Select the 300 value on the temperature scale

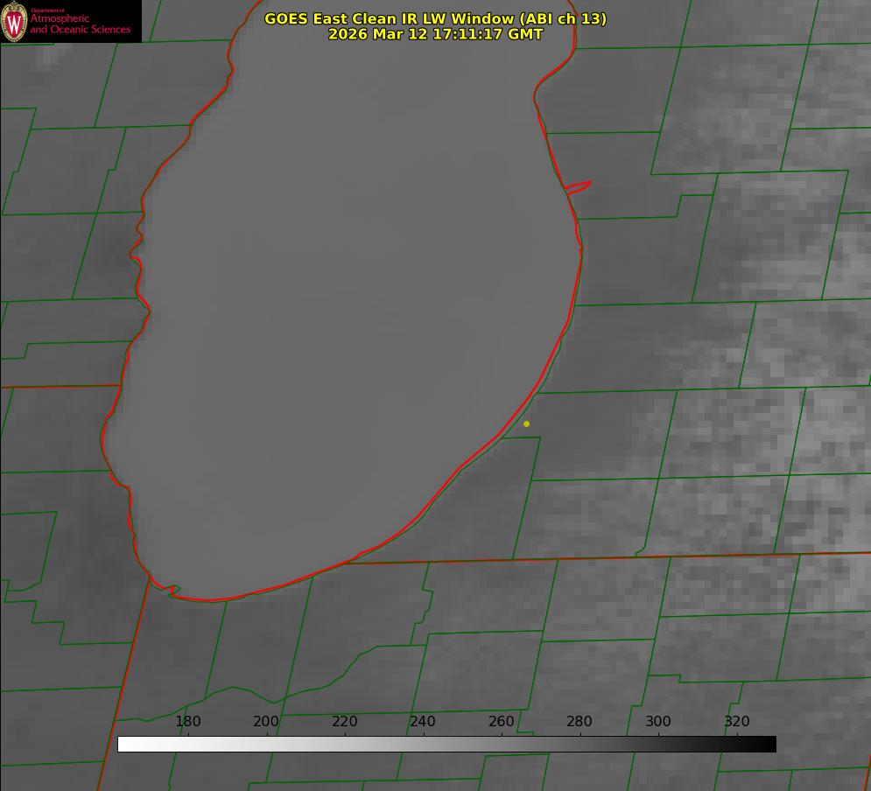(657, 722)
